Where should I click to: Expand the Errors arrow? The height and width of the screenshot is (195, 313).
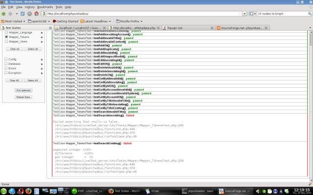pyautogui.click(x=42, y=69)
